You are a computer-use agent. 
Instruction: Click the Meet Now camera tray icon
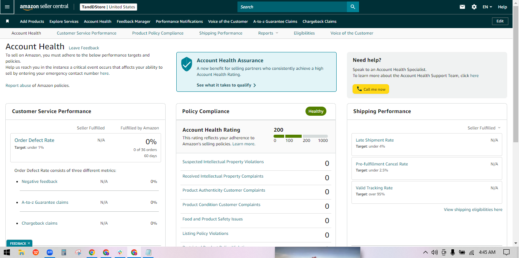[443, 252]
